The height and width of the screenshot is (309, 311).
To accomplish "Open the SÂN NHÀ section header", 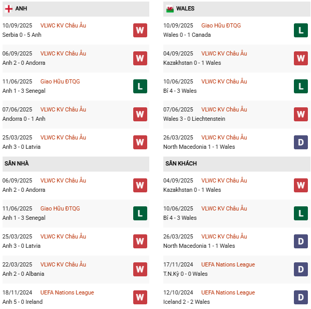I will (17, 163).
